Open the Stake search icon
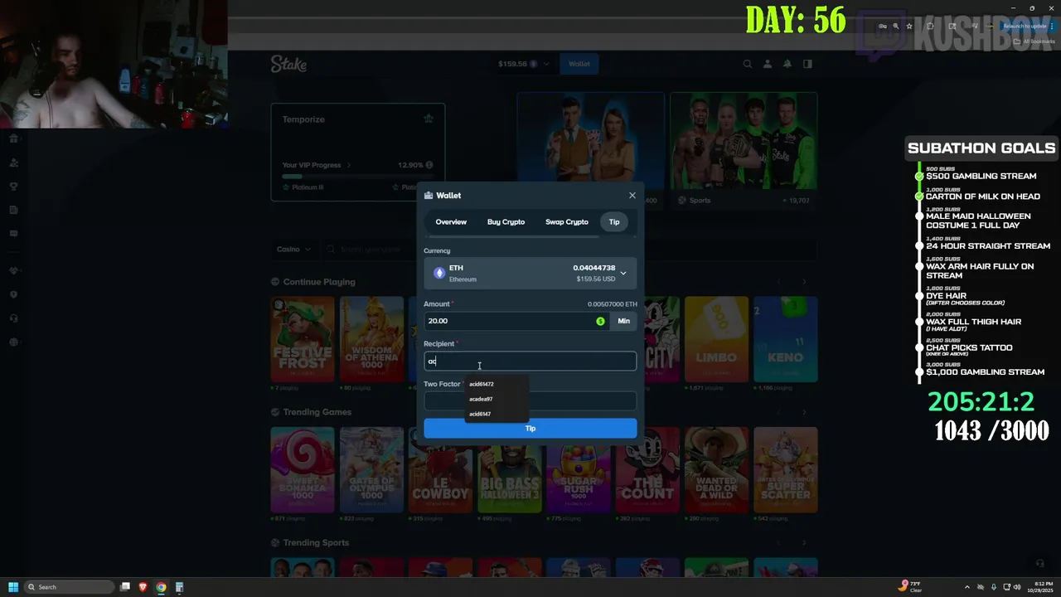The width and height of the screenshot is (1061, 597). point(748,64)
